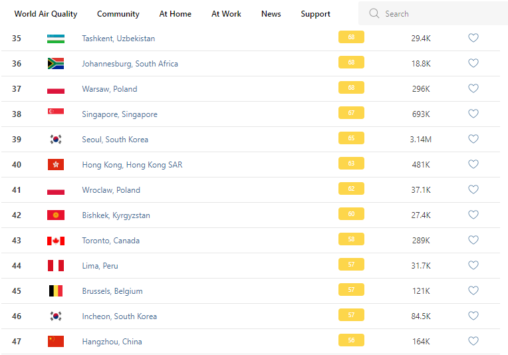Favorite Tashkent with the heart icon
The height and width of the screenshot is (355, 508).
click(x=473, y=39)
